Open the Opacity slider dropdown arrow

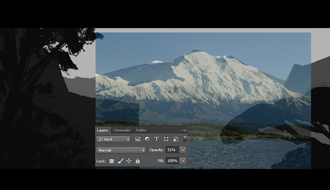pyautogui.click(x=183, y=150)
